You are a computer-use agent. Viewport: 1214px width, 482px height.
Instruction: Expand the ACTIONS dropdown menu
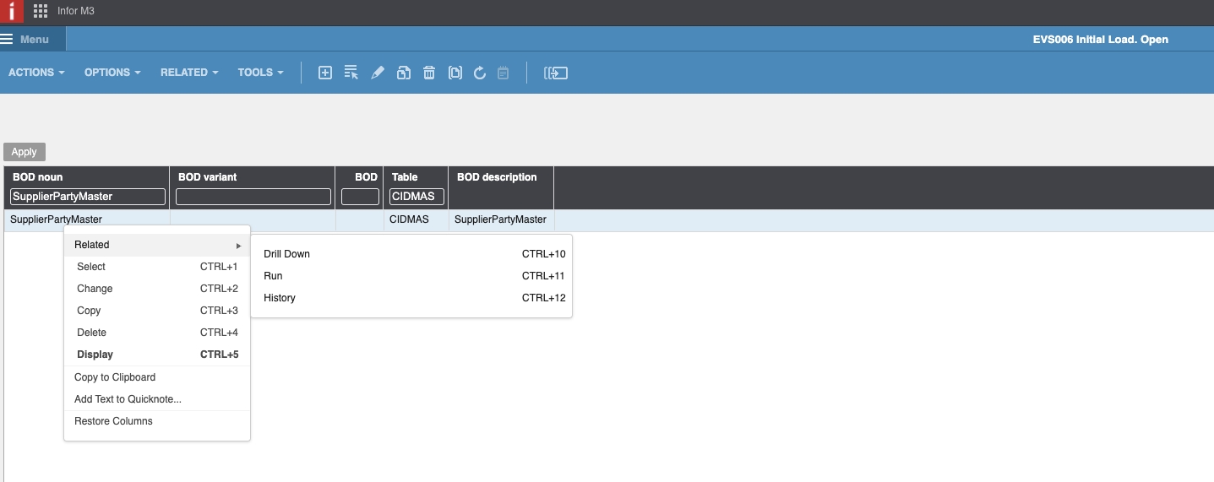click(x=36, y=73)
